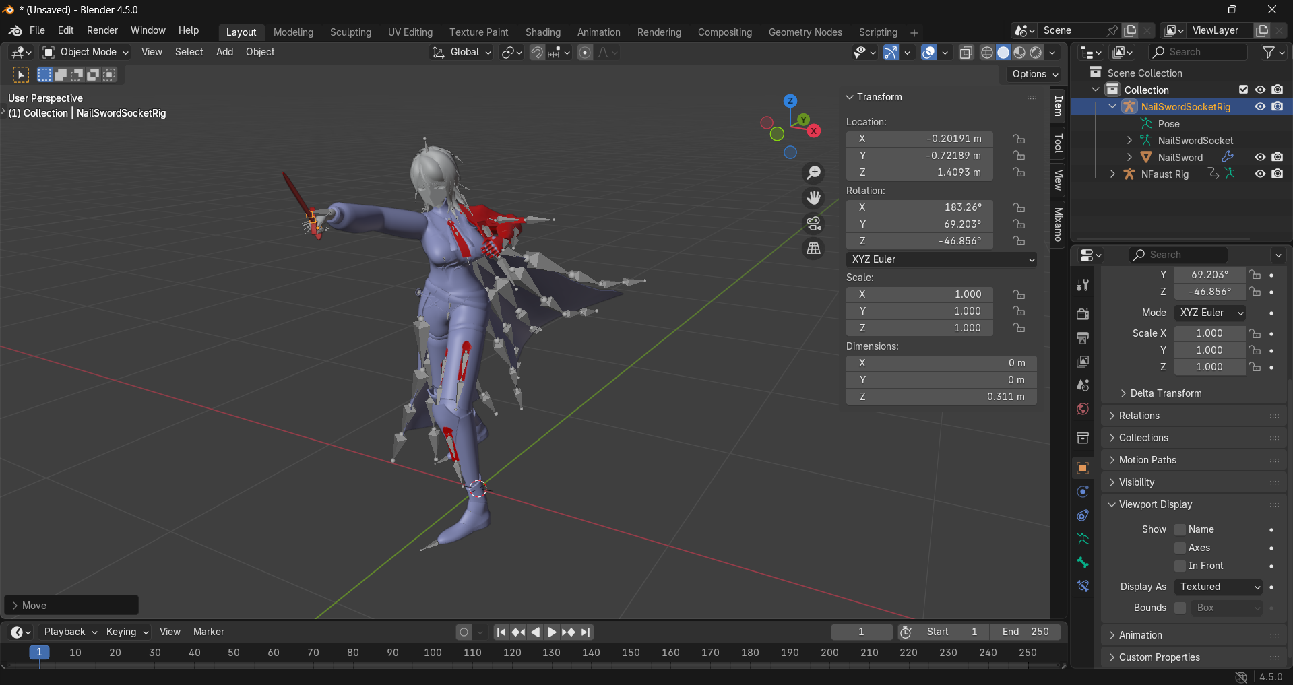Screen dimensions: 1293x685
Task: Open the Render menu
Action: (102, 30)
